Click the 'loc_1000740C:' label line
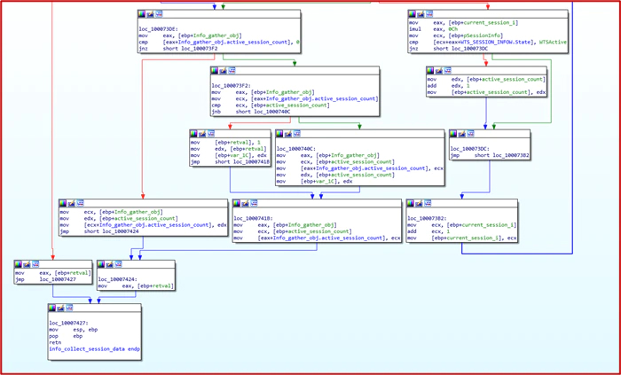 (296, 149)
